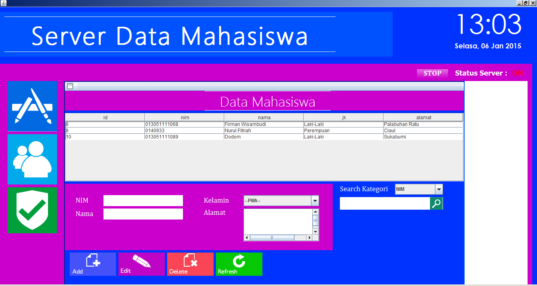Click the cell 0140933
Viewport: 537px width, 286px height.
185,131
